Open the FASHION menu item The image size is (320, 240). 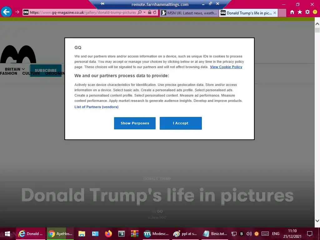click(8, 73)
